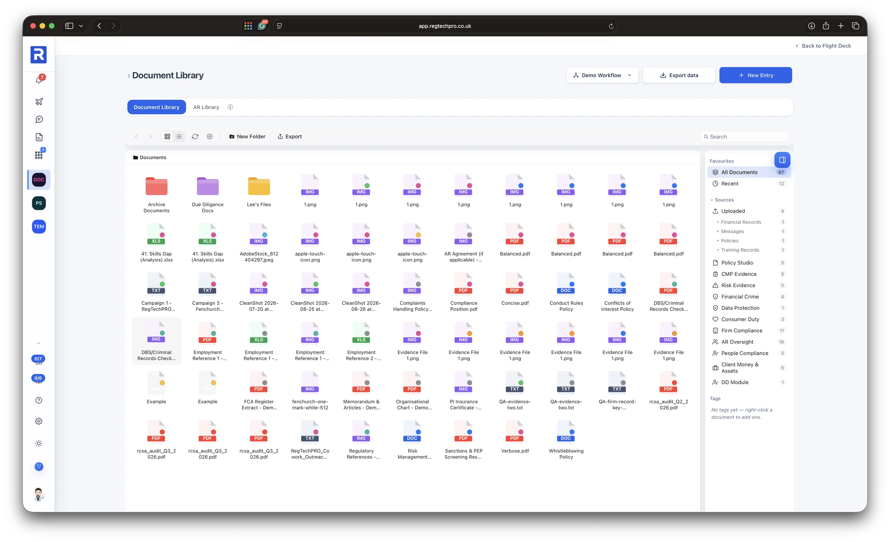Screen dimensions: 890x542
Task: Select the TEM module icon
Action: [x=39, y=226]
